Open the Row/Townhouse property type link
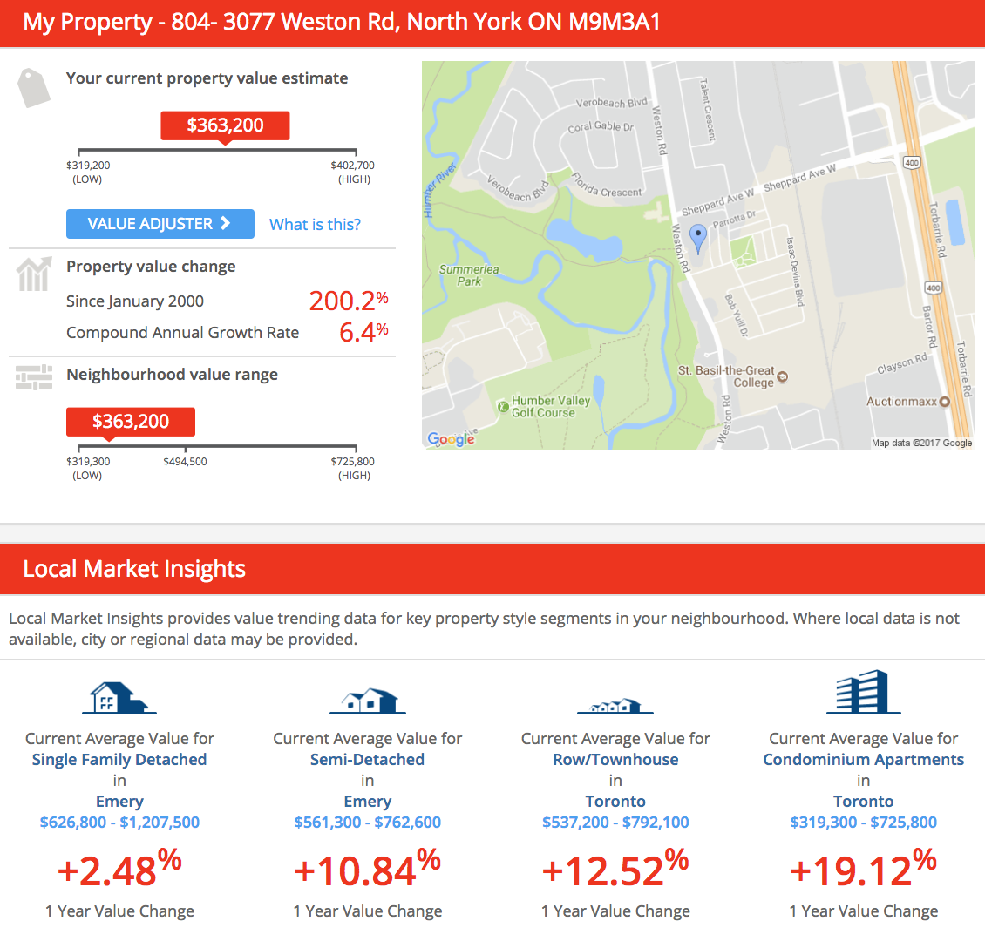This screenshot has height=948, width=985. [615, 759]
